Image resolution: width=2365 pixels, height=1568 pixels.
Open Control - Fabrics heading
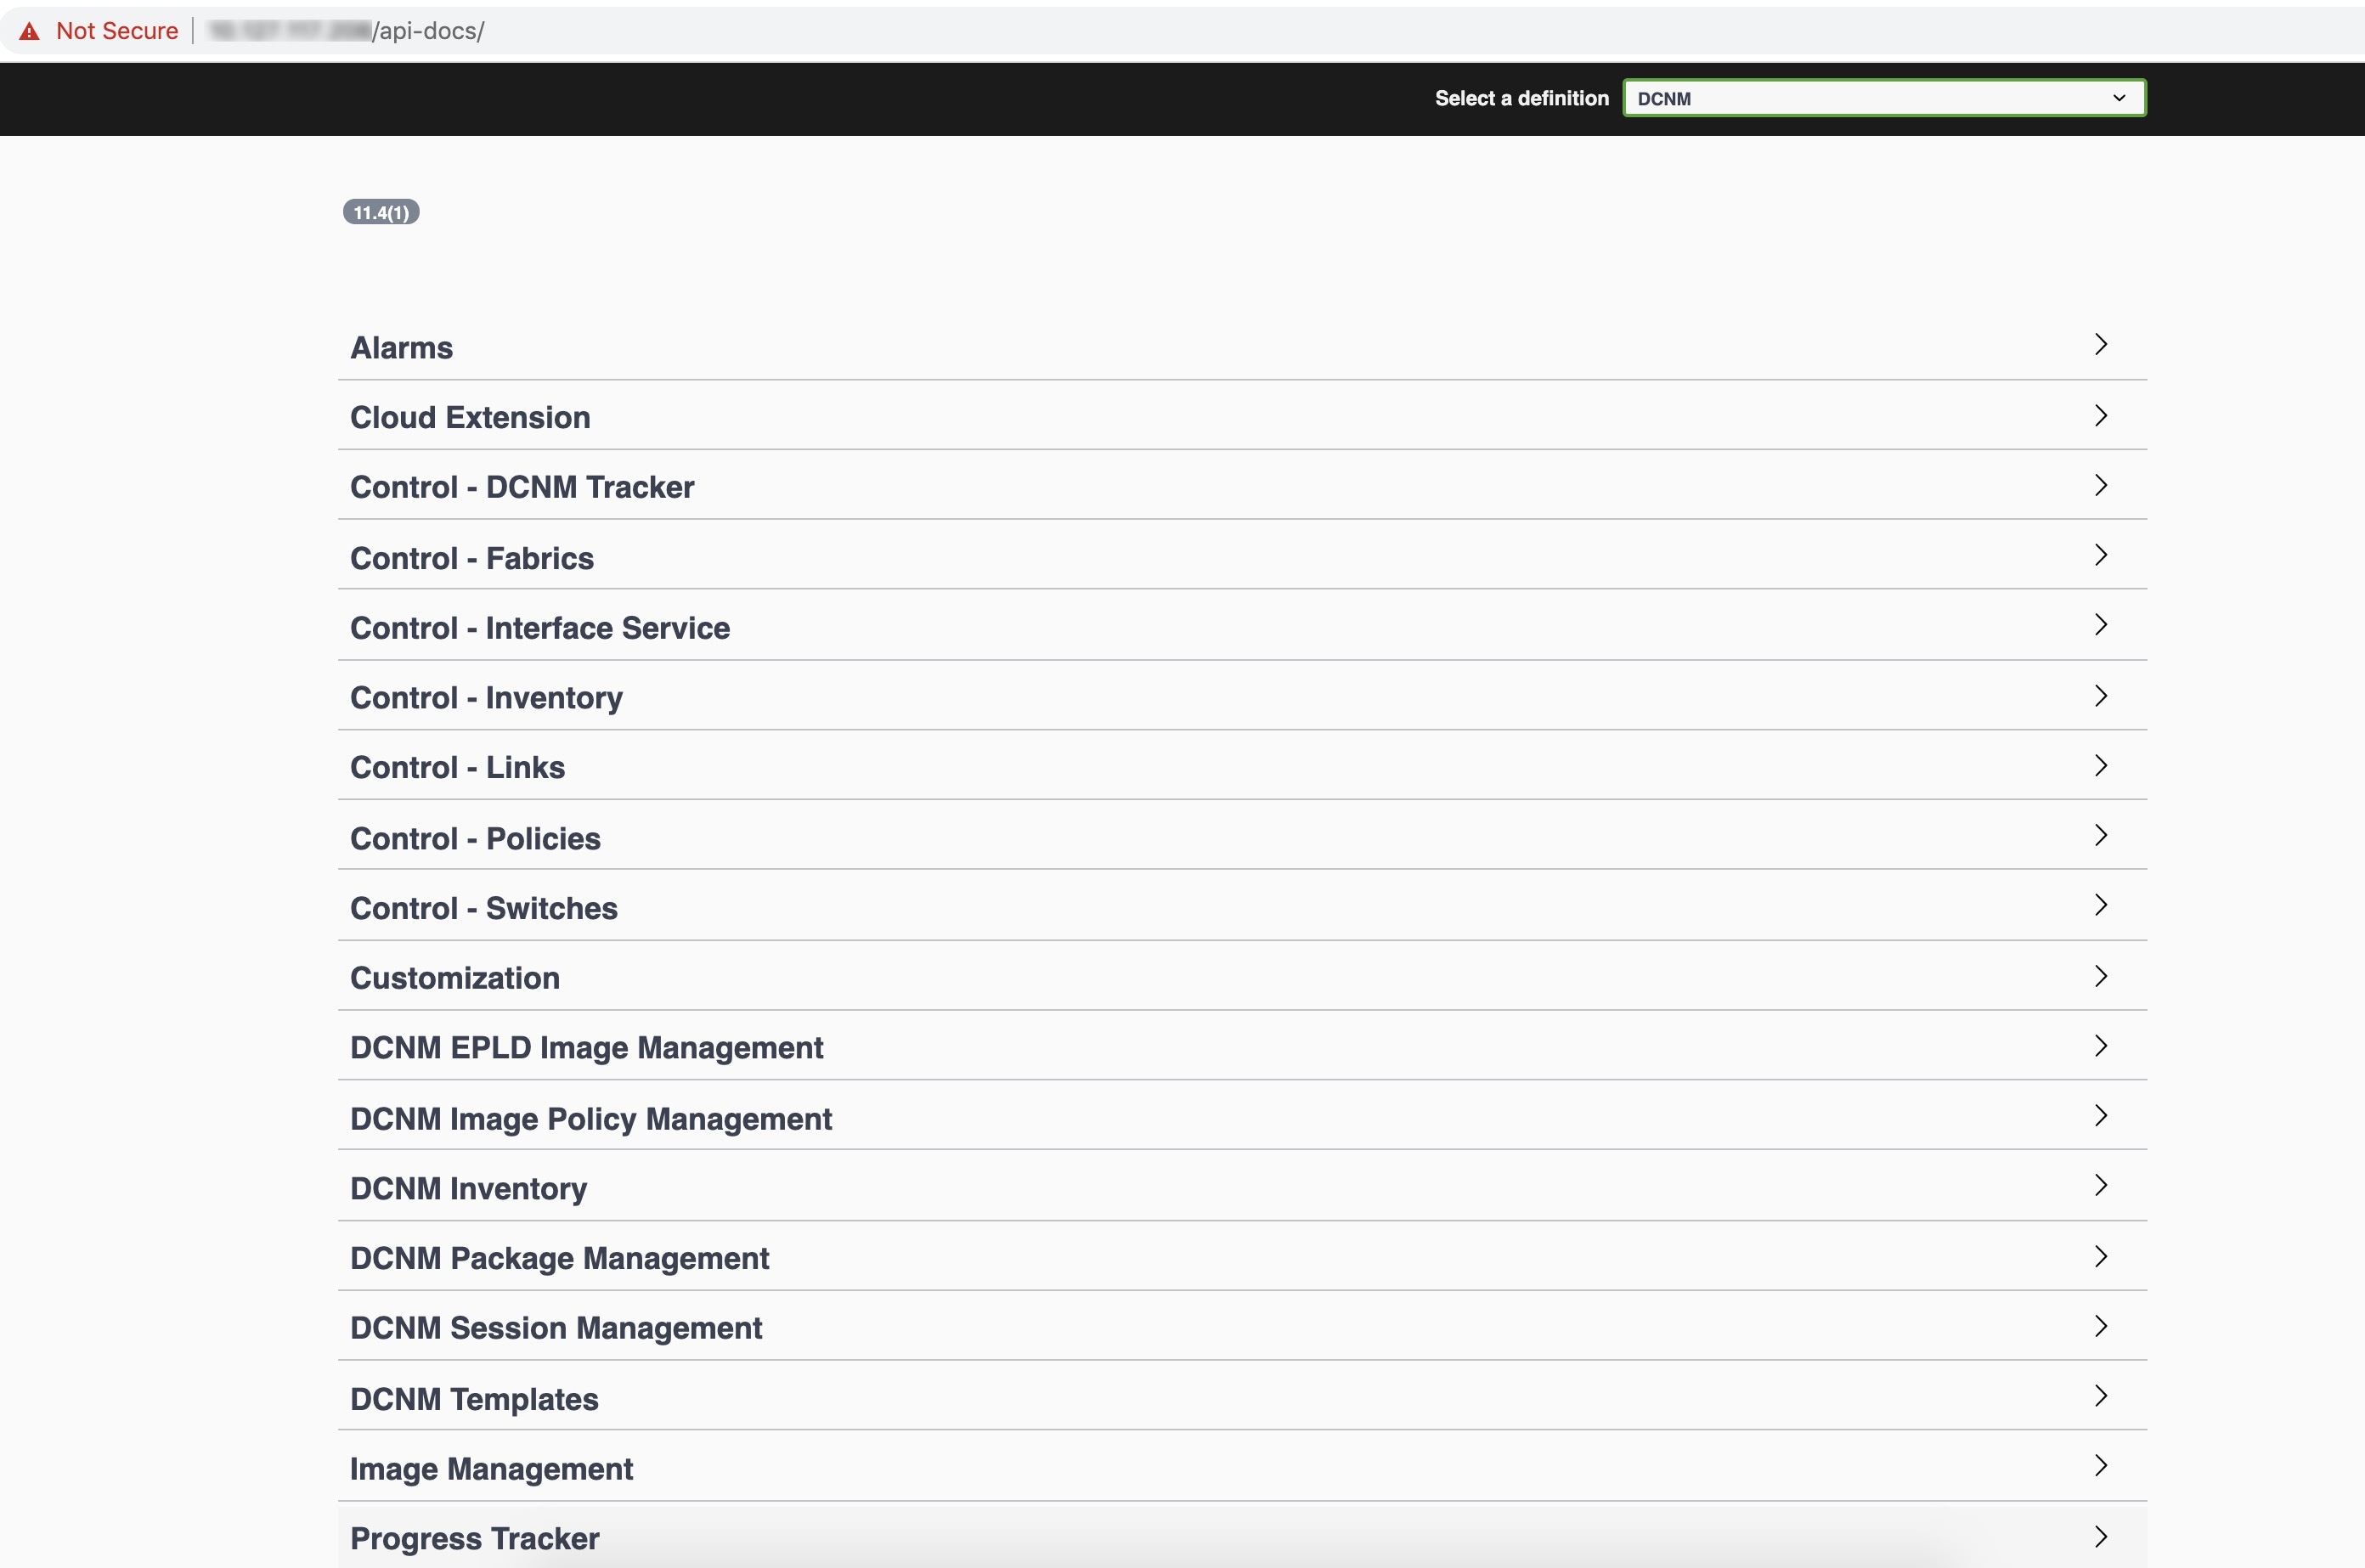(x=472, y=558)
